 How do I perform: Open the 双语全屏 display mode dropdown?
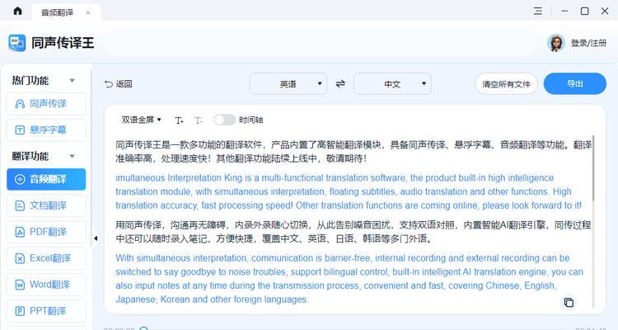pyautogui.click(x=141, y=120)
